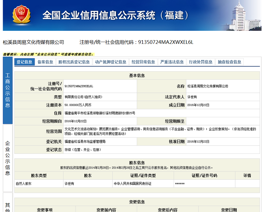Click the yellow 温馨提示 notice text
This screenshot has height=212, width=262.
(48, 54)
